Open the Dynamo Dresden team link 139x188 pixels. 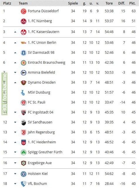click(42, 83)
